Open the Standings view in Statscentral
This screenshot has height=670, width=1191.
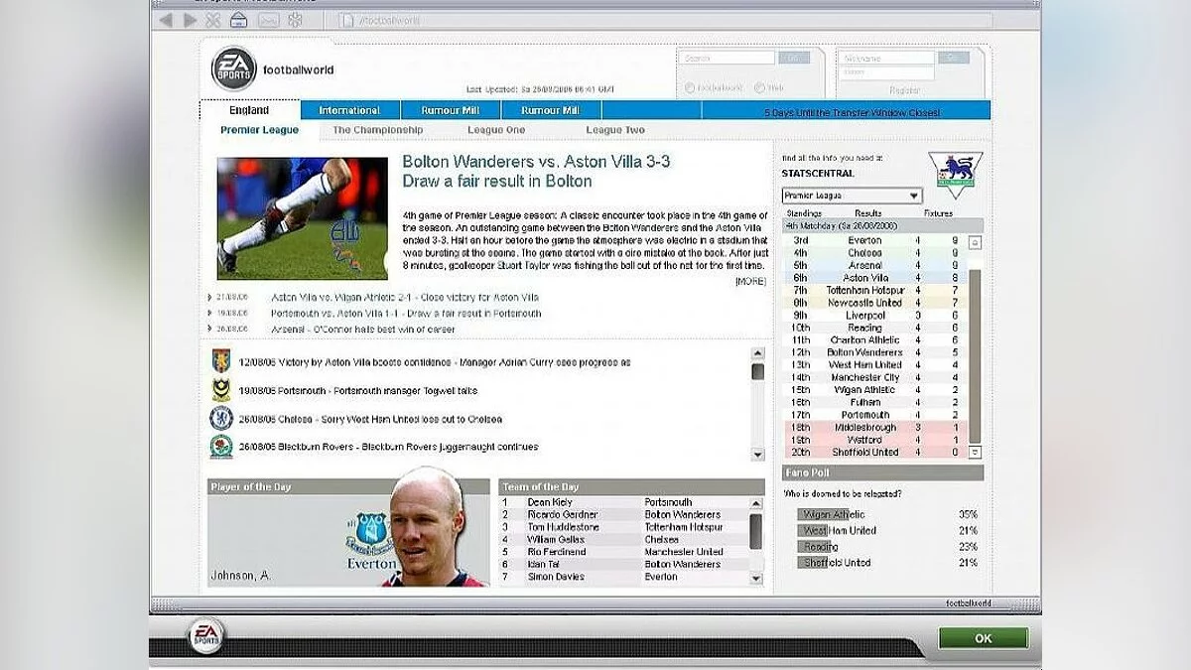[x=804, y=213]
